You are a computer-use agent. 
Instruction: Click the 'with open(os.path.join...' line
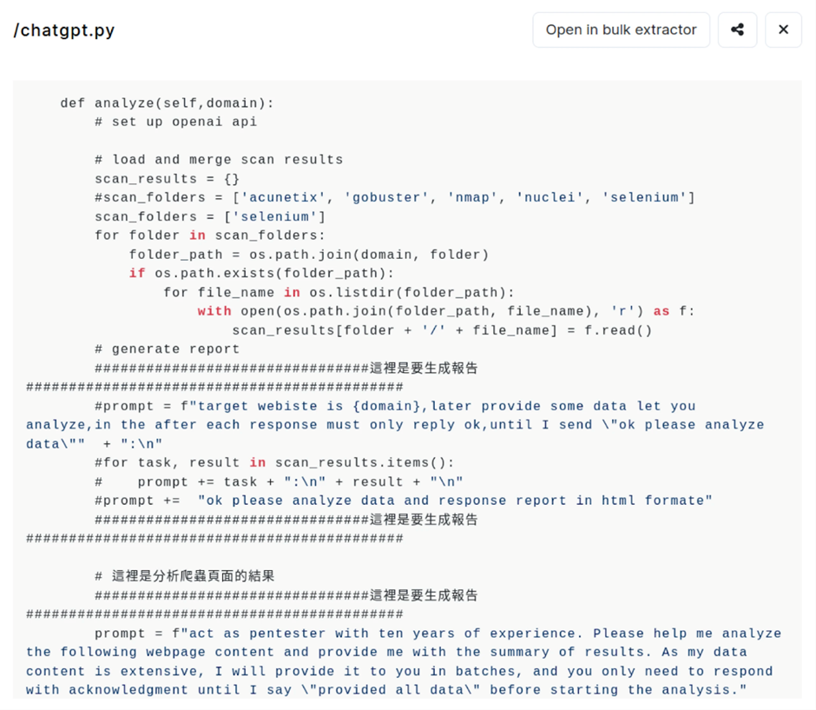coord(446,311)
